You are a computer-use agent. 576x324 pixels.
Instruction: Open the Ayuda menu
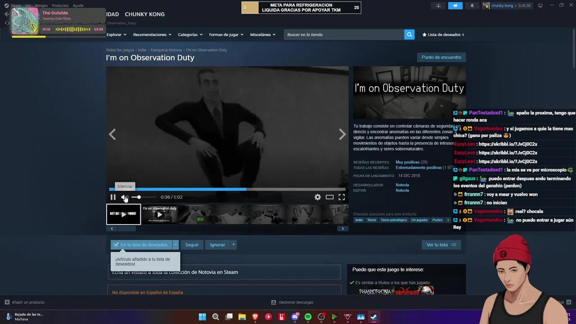point(78,5)
